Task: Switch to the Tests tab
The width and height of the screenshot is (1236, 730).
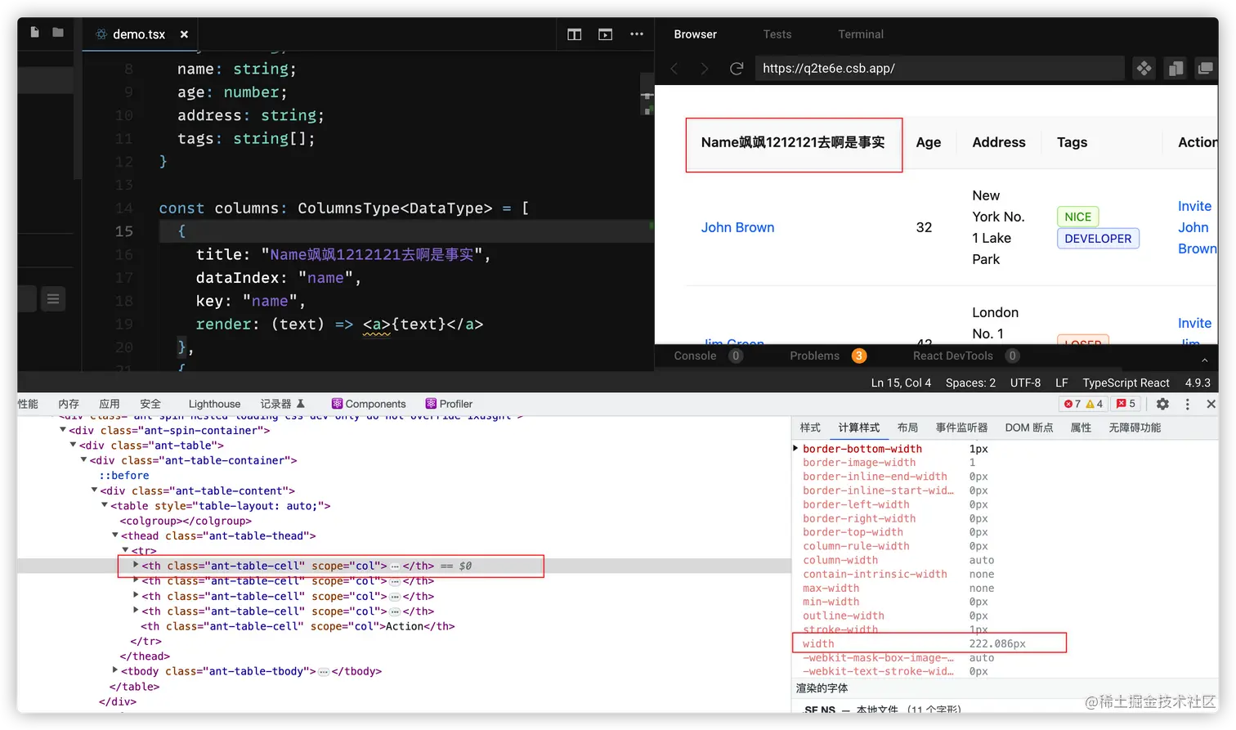Action: pos(777,34)
